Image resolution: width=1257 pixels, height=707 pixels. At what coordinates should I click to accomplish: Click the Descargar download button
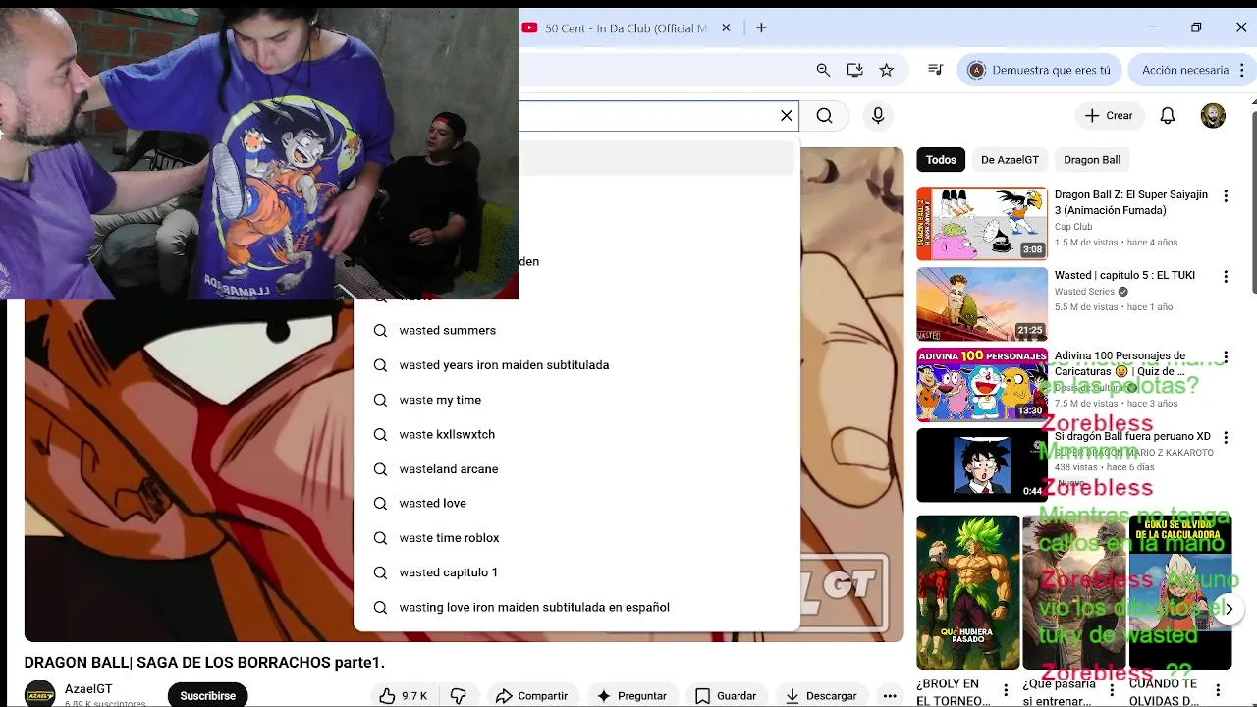point(822,695)
